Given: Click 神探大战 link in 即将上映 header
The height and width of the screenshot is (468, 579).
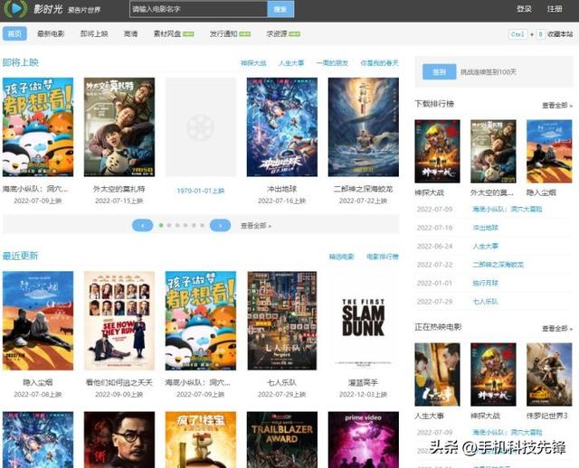Looking at the screenshot, I should [253, 63].
